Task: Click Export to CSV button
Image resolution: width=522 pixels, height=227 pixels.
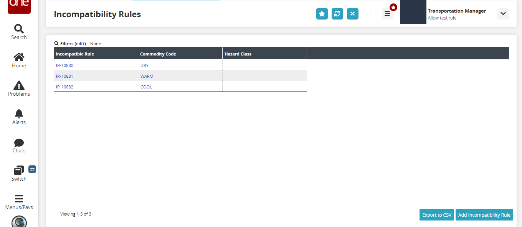Action: [437, 215]
